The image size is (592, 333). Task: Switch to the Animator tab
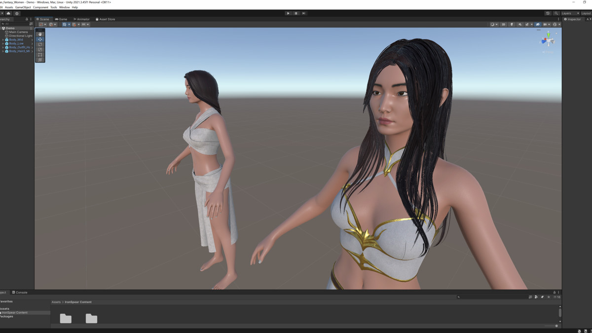81,19
